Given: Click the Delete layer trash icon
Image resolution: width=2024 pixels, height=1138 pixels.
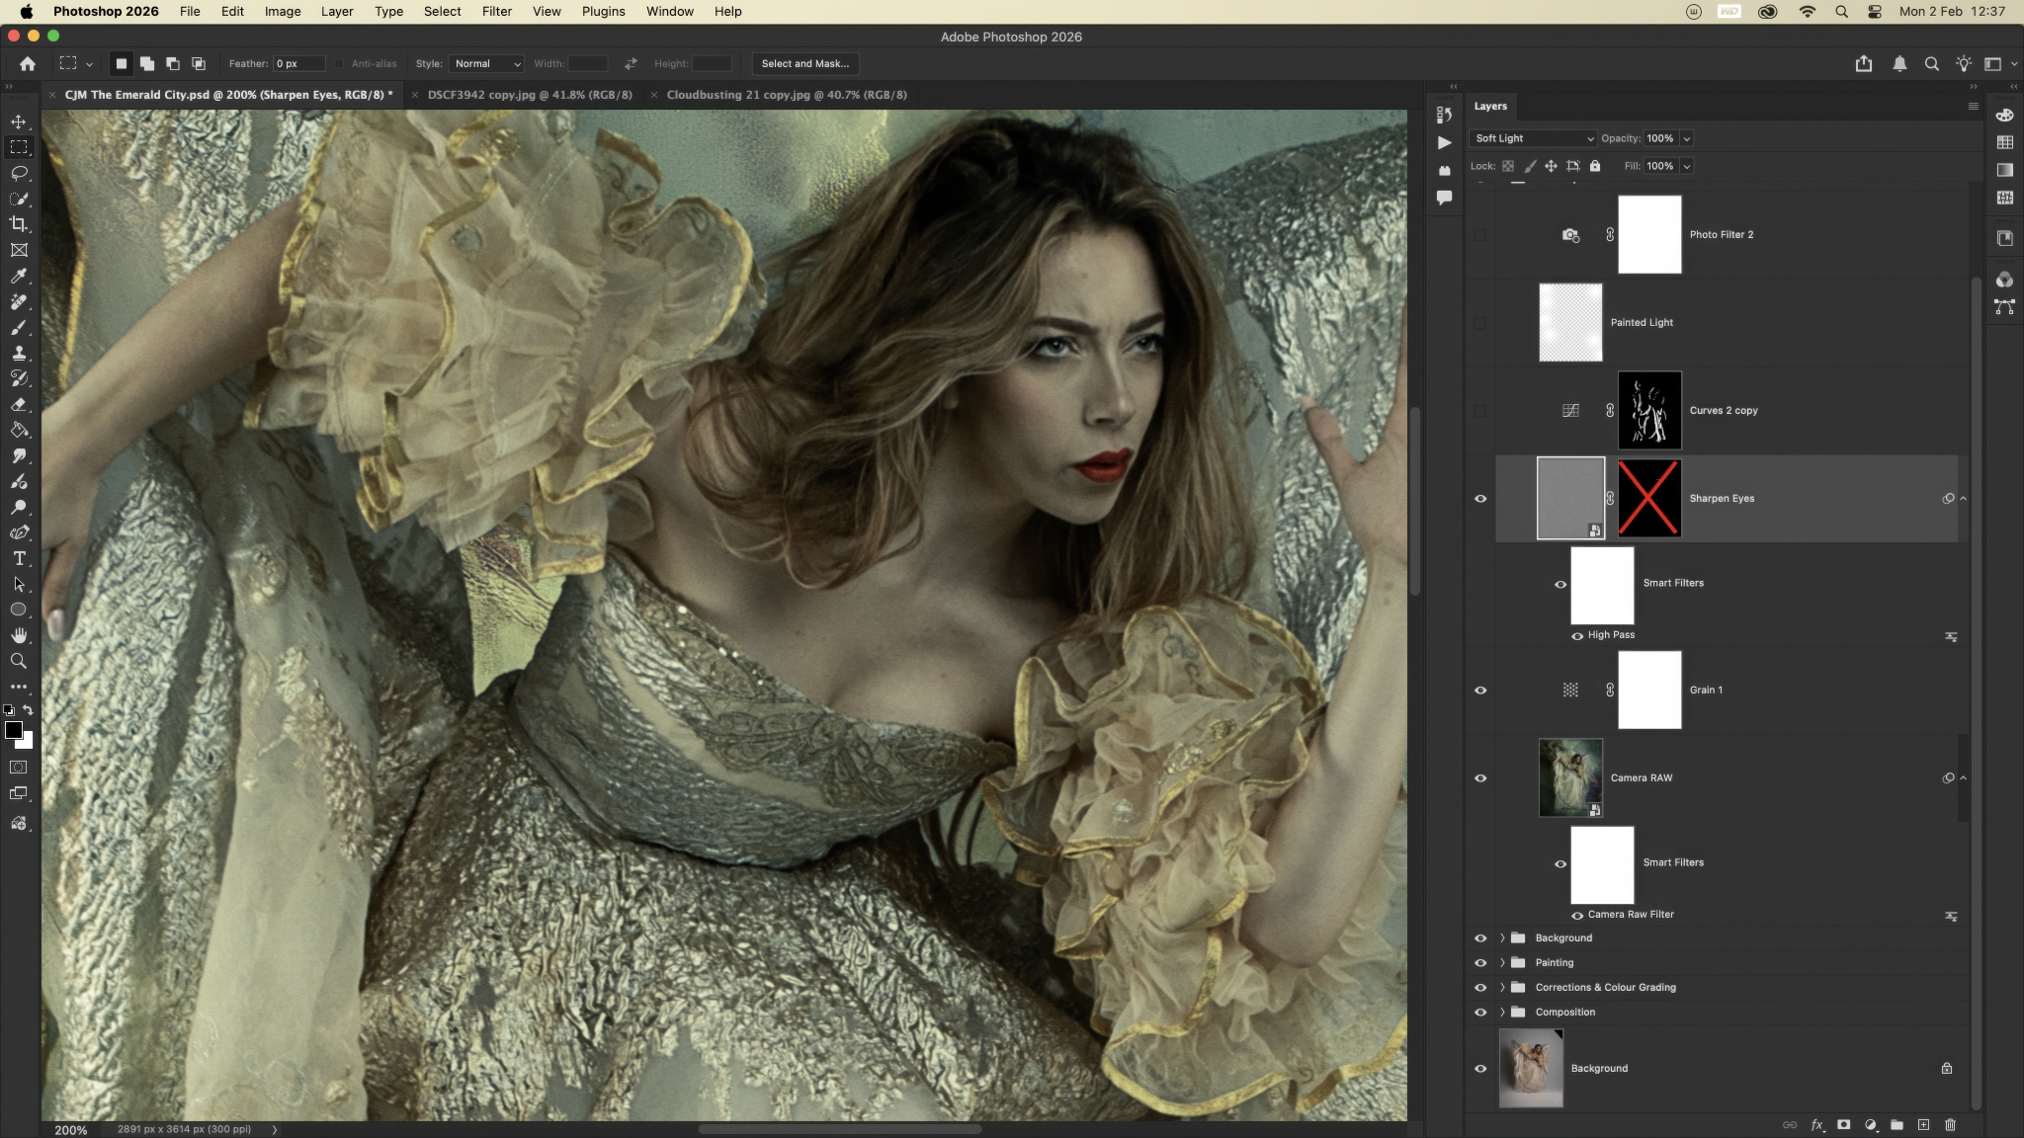Looking at the screenshot, I should pyautogui.click(x=1950, y=1124).
